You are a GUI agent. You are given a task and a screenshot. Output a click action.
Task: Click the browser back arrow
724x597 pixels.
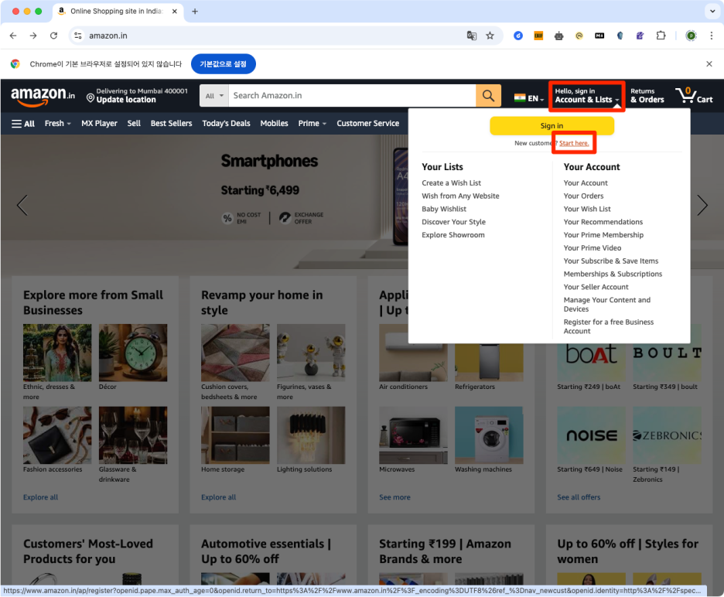coord(13,36)
